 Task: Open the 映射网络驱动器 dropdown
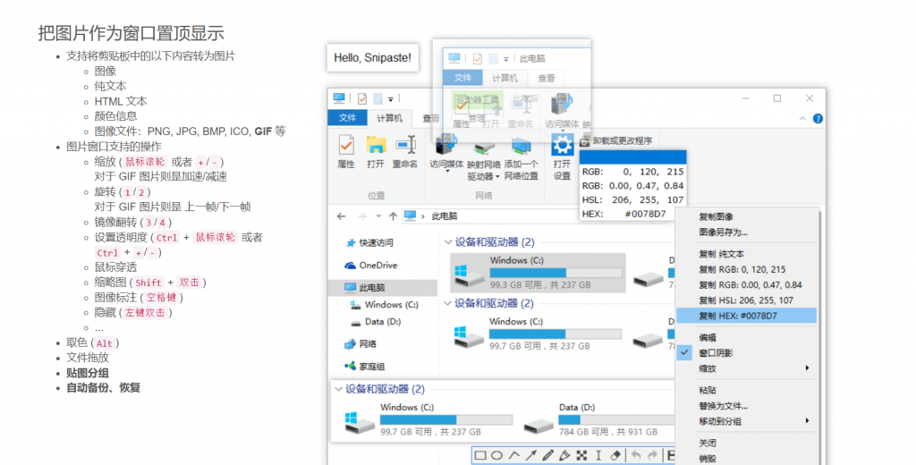click(497, 176)
